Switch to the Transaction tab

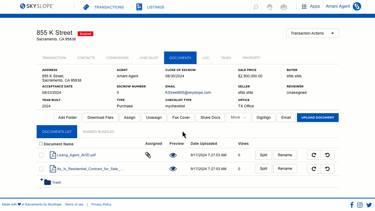[x=54, y=58]
